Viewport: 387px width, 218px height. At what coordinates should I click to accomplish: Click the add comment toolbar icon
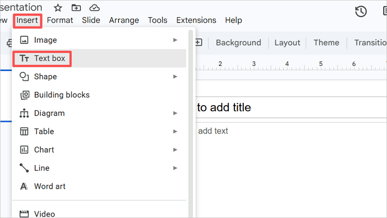[198, 43]
